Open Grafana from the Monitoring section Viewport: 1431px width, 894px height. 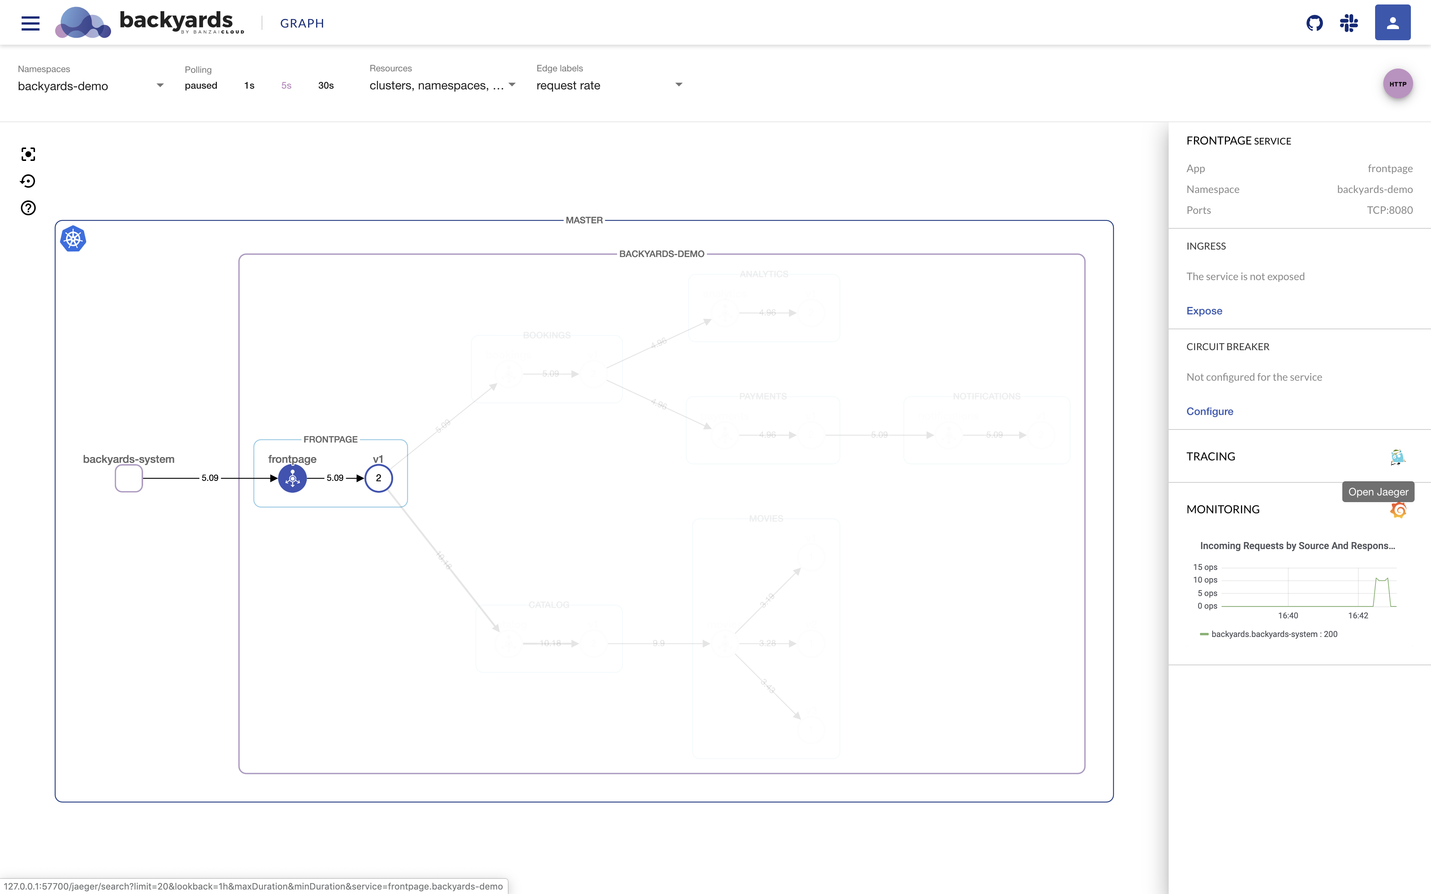(1398, 510)
